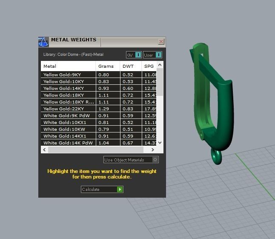Sort by the Grams column header
275x239 pixels.
(108, 66)
